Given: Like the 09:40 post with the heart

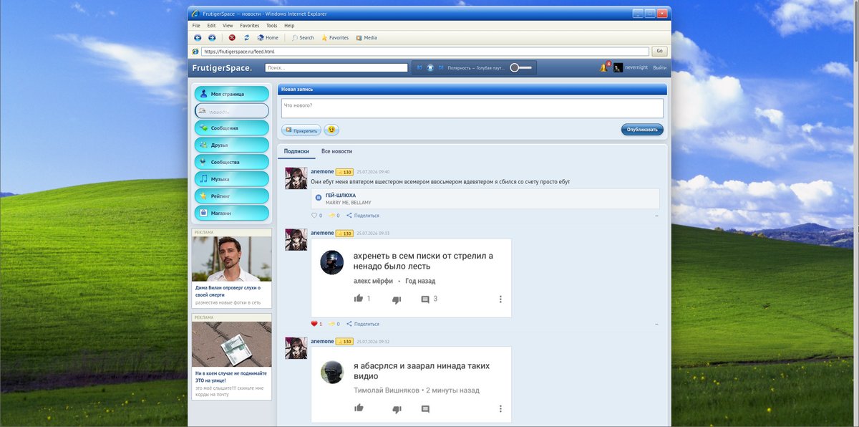Looking at the screenshot, I should pyautogui.click(x=314, y=215).
